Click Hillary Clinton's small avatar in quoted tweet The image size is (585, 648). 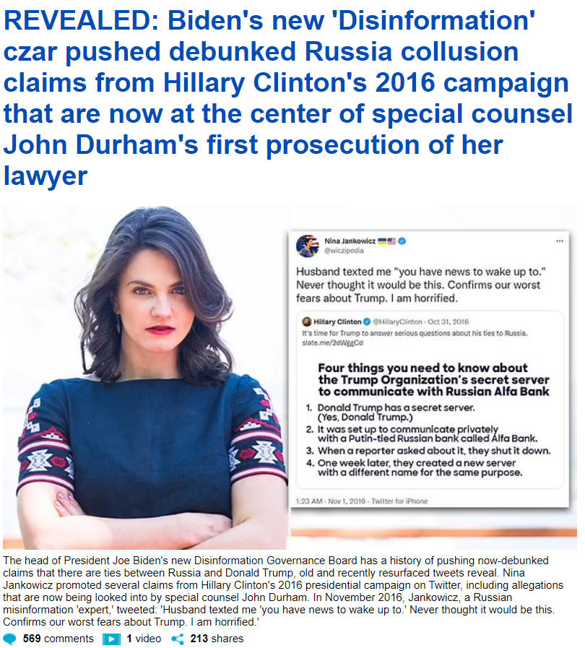click(306, 321)
